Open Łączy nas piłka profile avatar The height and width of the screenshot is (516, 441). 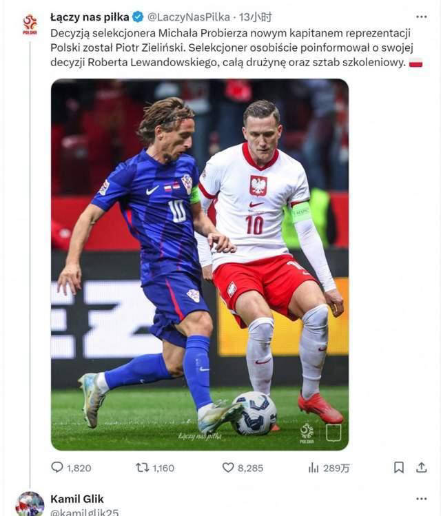pyautogui.click(x=30, y=25)
